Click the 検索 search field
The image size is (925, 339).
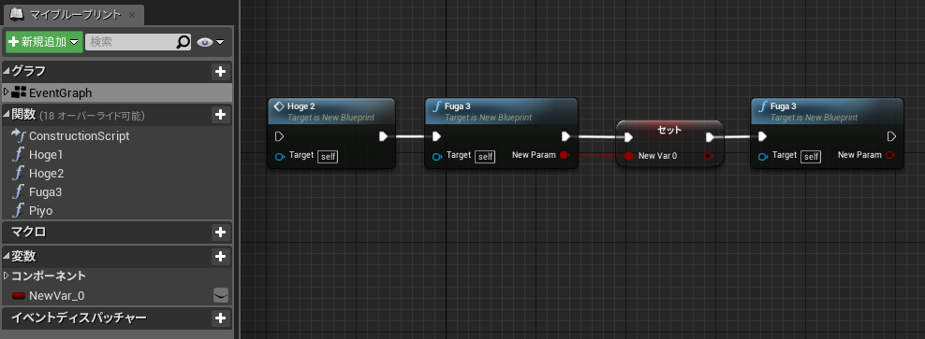(130, 42)
